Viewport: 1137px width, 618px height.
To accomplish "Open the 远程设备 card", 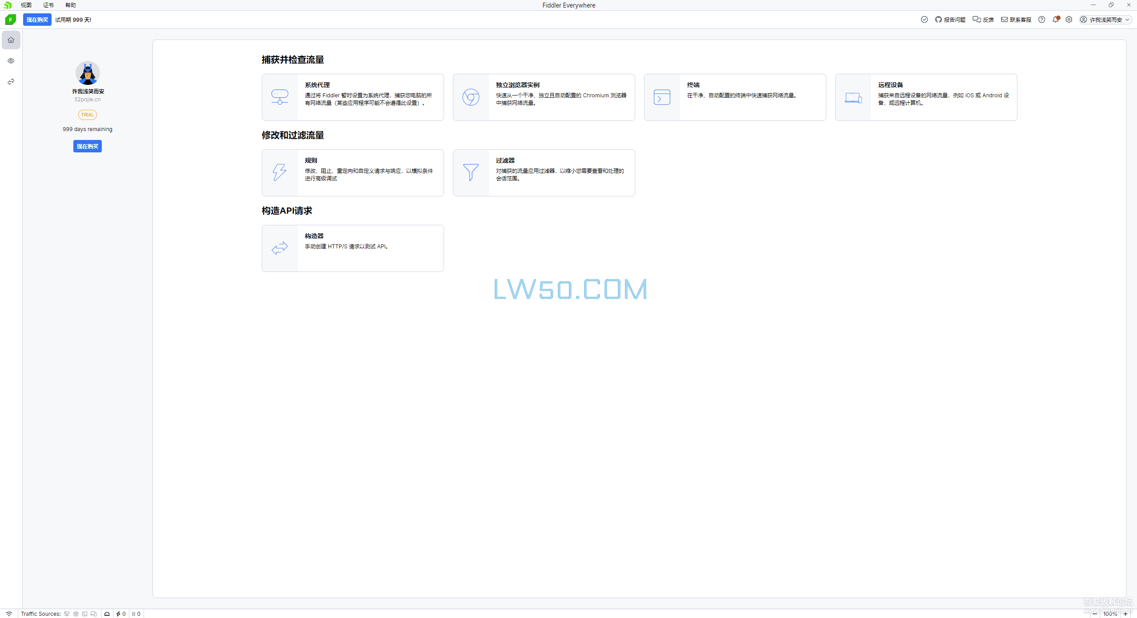I will [x=926, y=97].
